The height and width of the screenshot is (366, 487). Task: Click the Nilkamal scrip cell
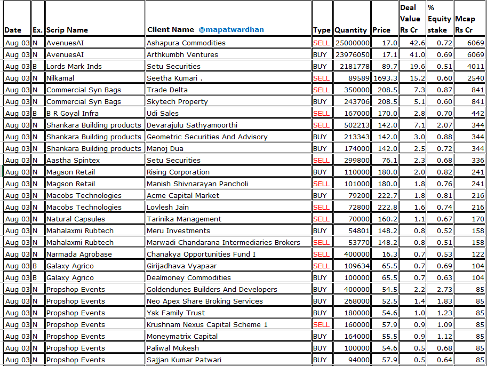[95, 78]
